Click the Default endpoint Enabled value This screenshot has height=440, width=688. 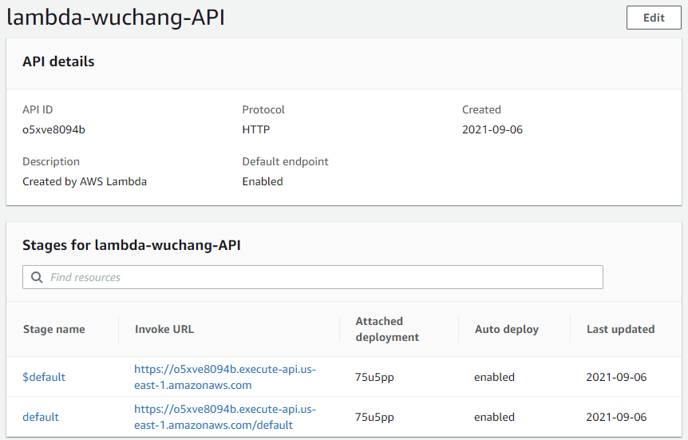pos(263,181)
